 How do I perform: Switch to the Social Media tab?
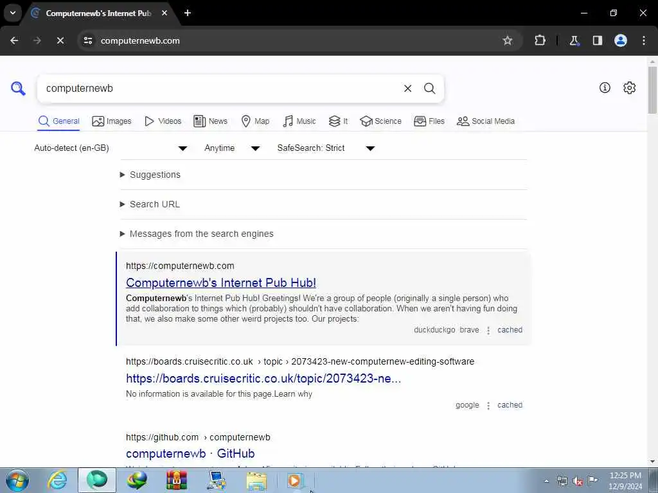(486, 121)
